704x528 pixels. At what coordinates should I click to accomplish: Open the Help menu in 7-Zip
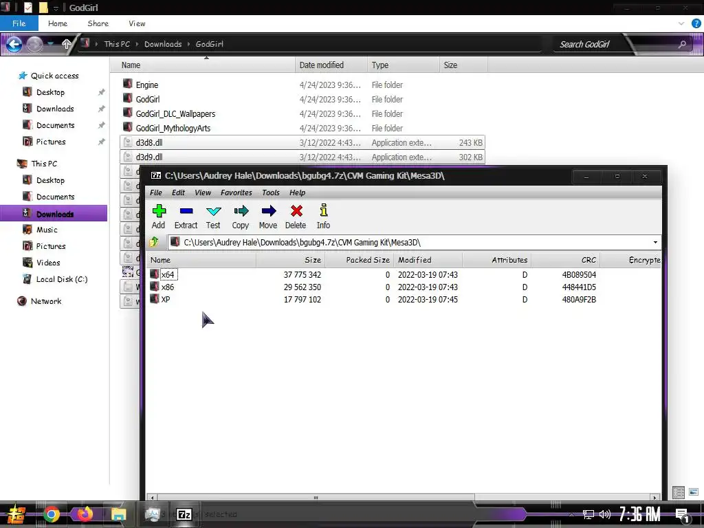(297, 192)
